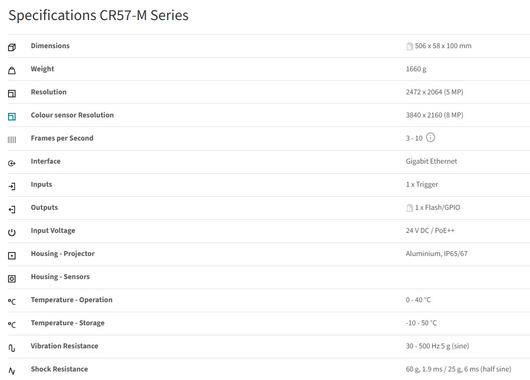Click the Shock Resistance icon
The image size is (530, 380).
(12, 371)
